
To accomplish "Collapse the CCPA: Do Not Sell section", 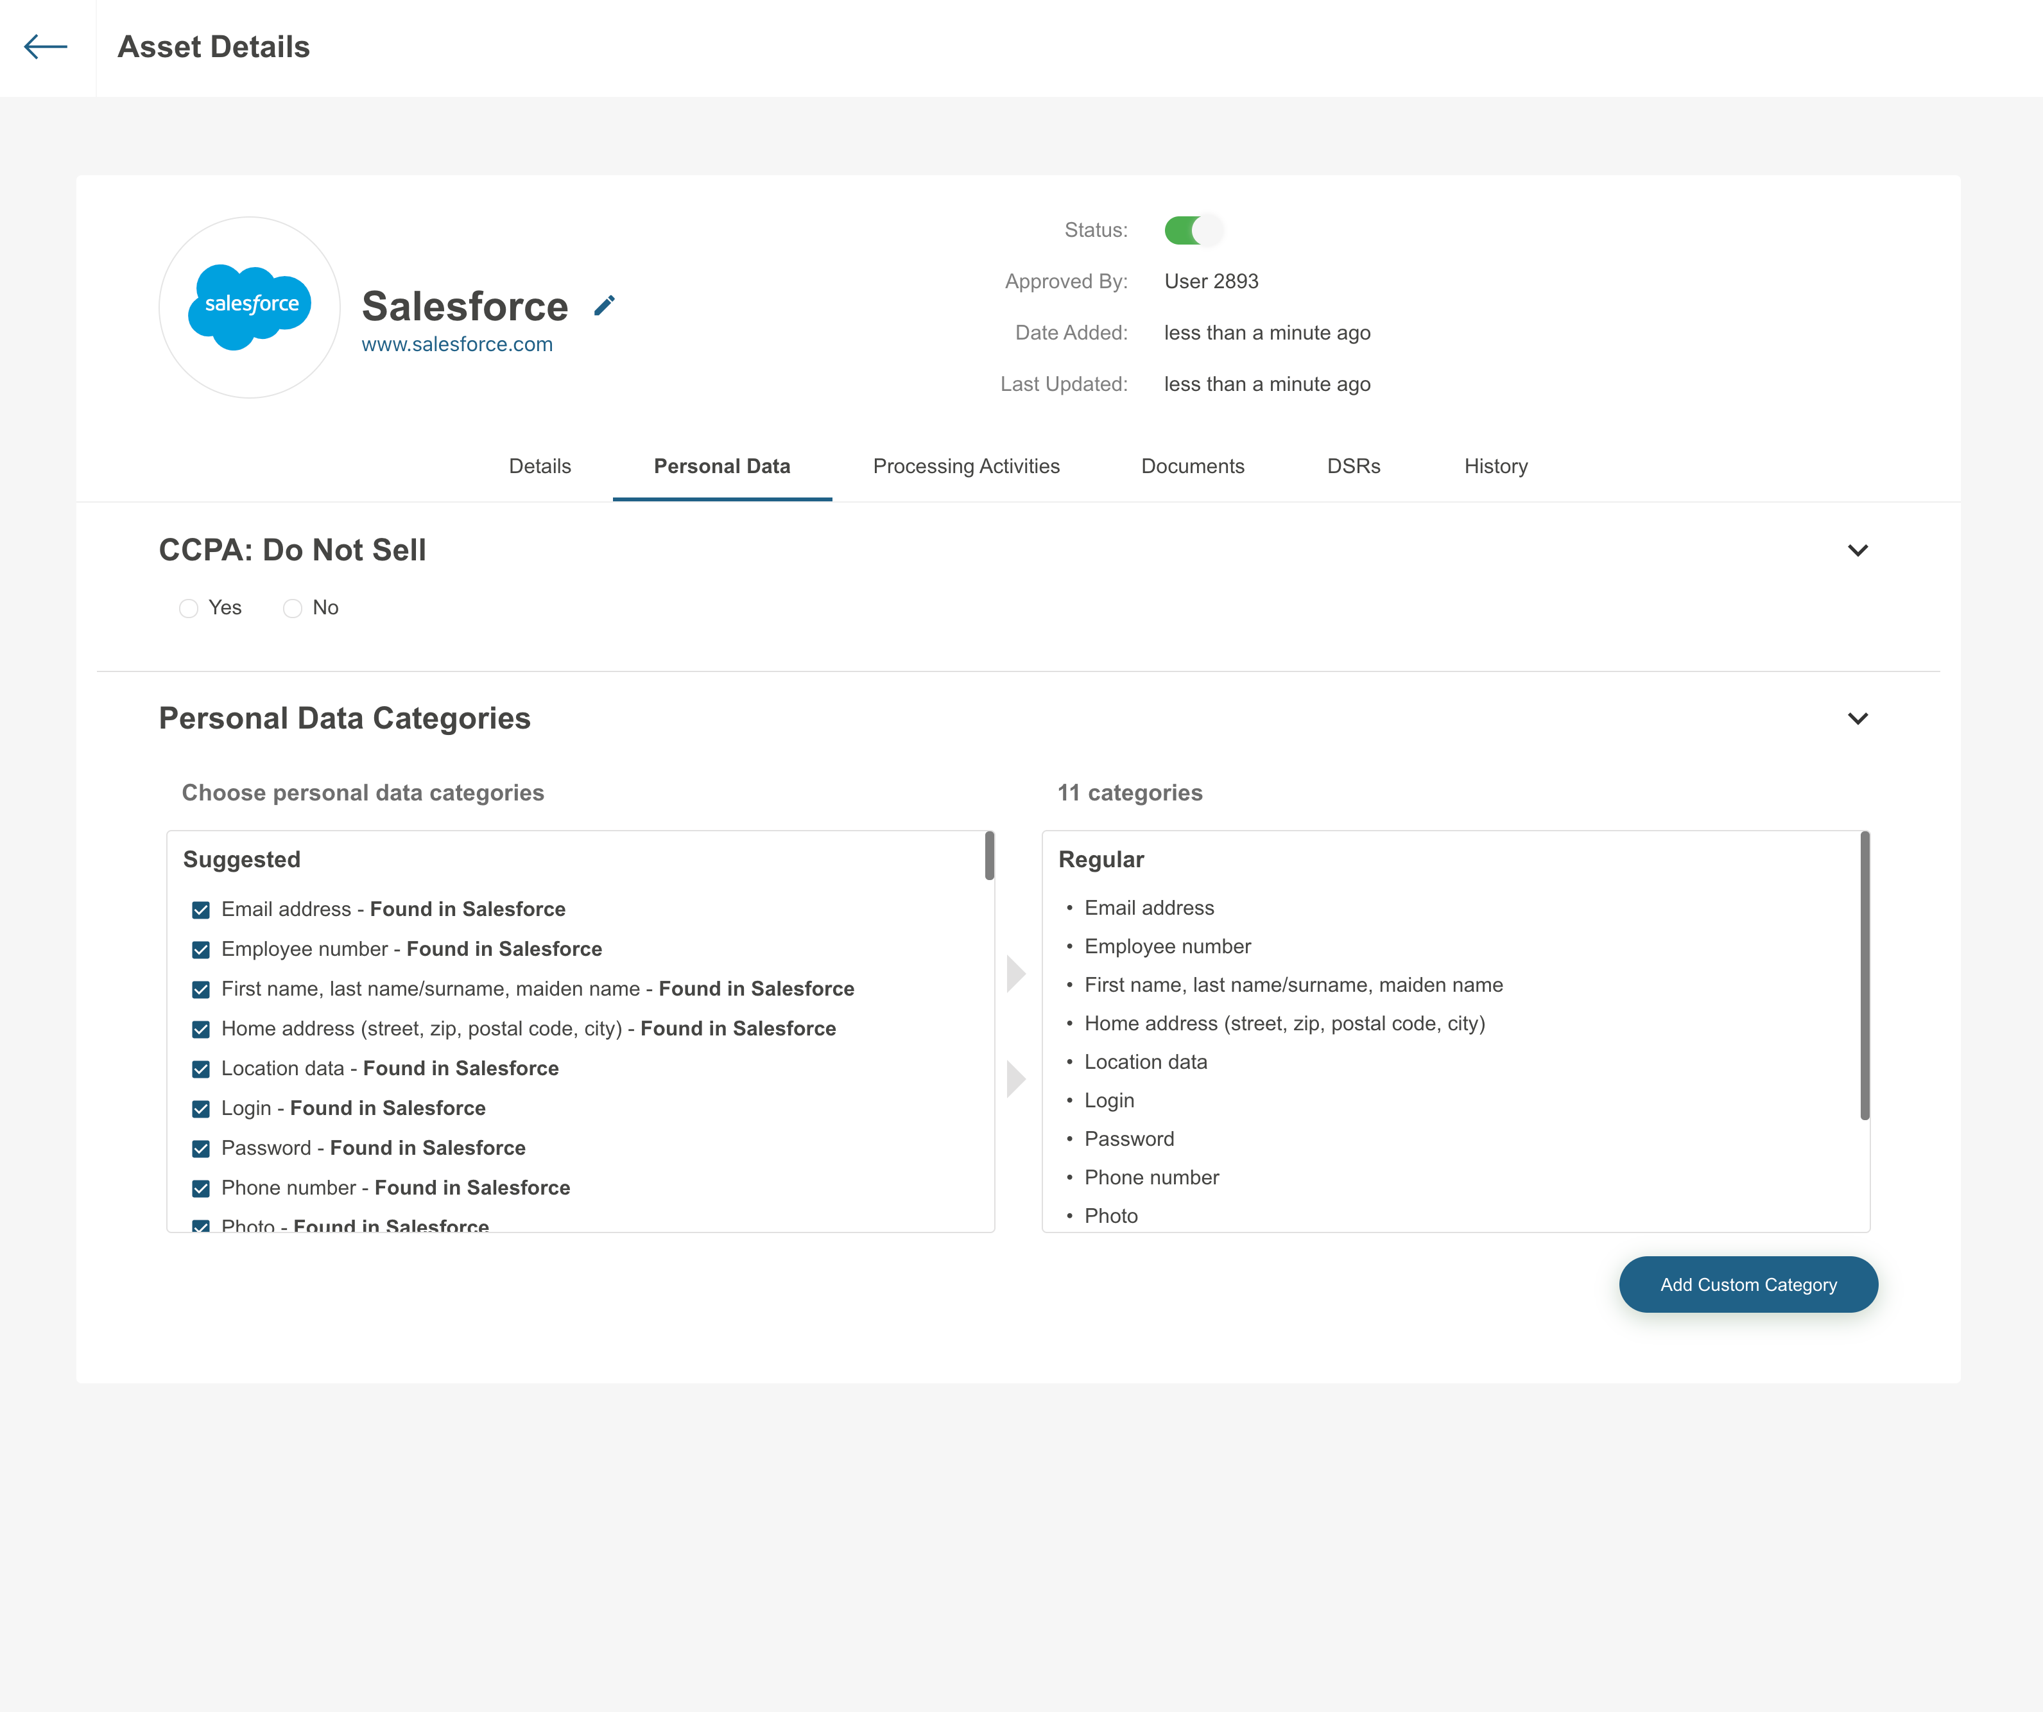I will pos(1857,551).
